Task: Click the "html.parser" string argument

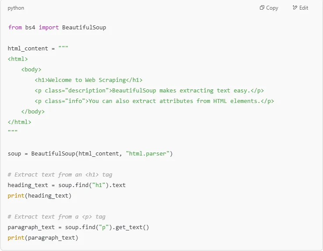Action: click(x=149, y=154)
